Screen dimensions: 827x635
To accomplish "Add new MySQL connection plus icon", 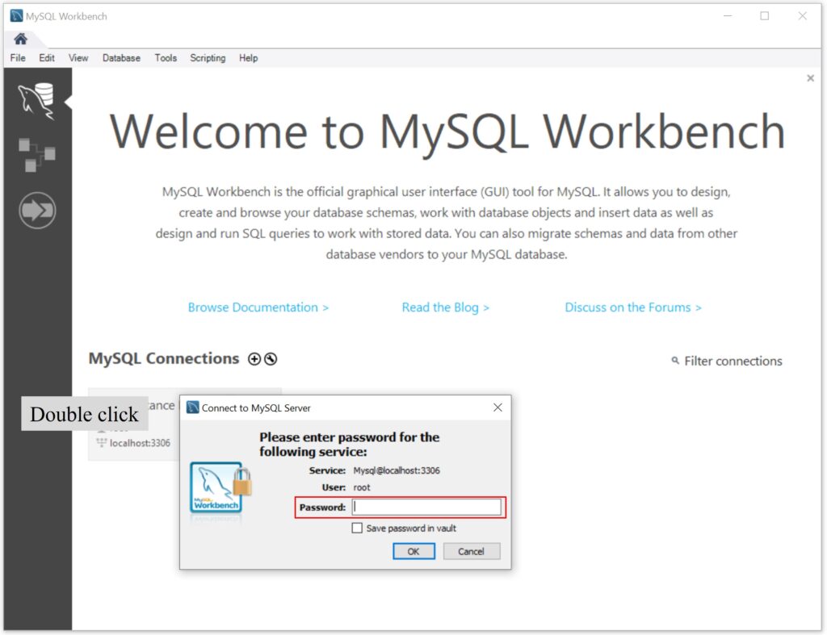I will [254, 360].
